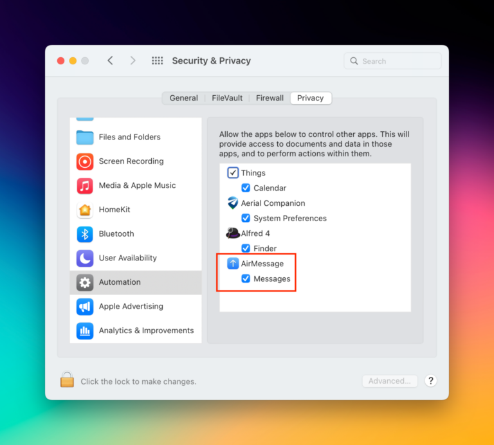Toggle the Things app checkbox
The height and width of the screenshot is (445, 494).
pos(233,173)
